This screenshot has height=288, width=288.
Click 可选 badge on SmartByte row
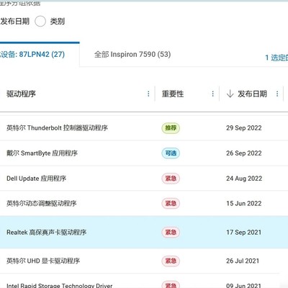(x=171, y=153)
